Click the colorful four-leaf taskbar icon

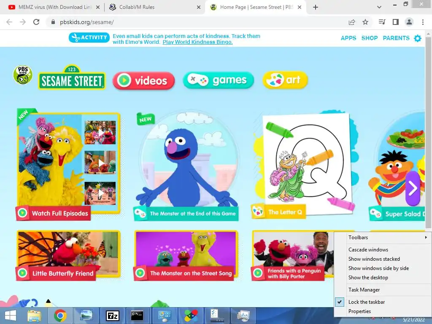(x=191, y=316)
